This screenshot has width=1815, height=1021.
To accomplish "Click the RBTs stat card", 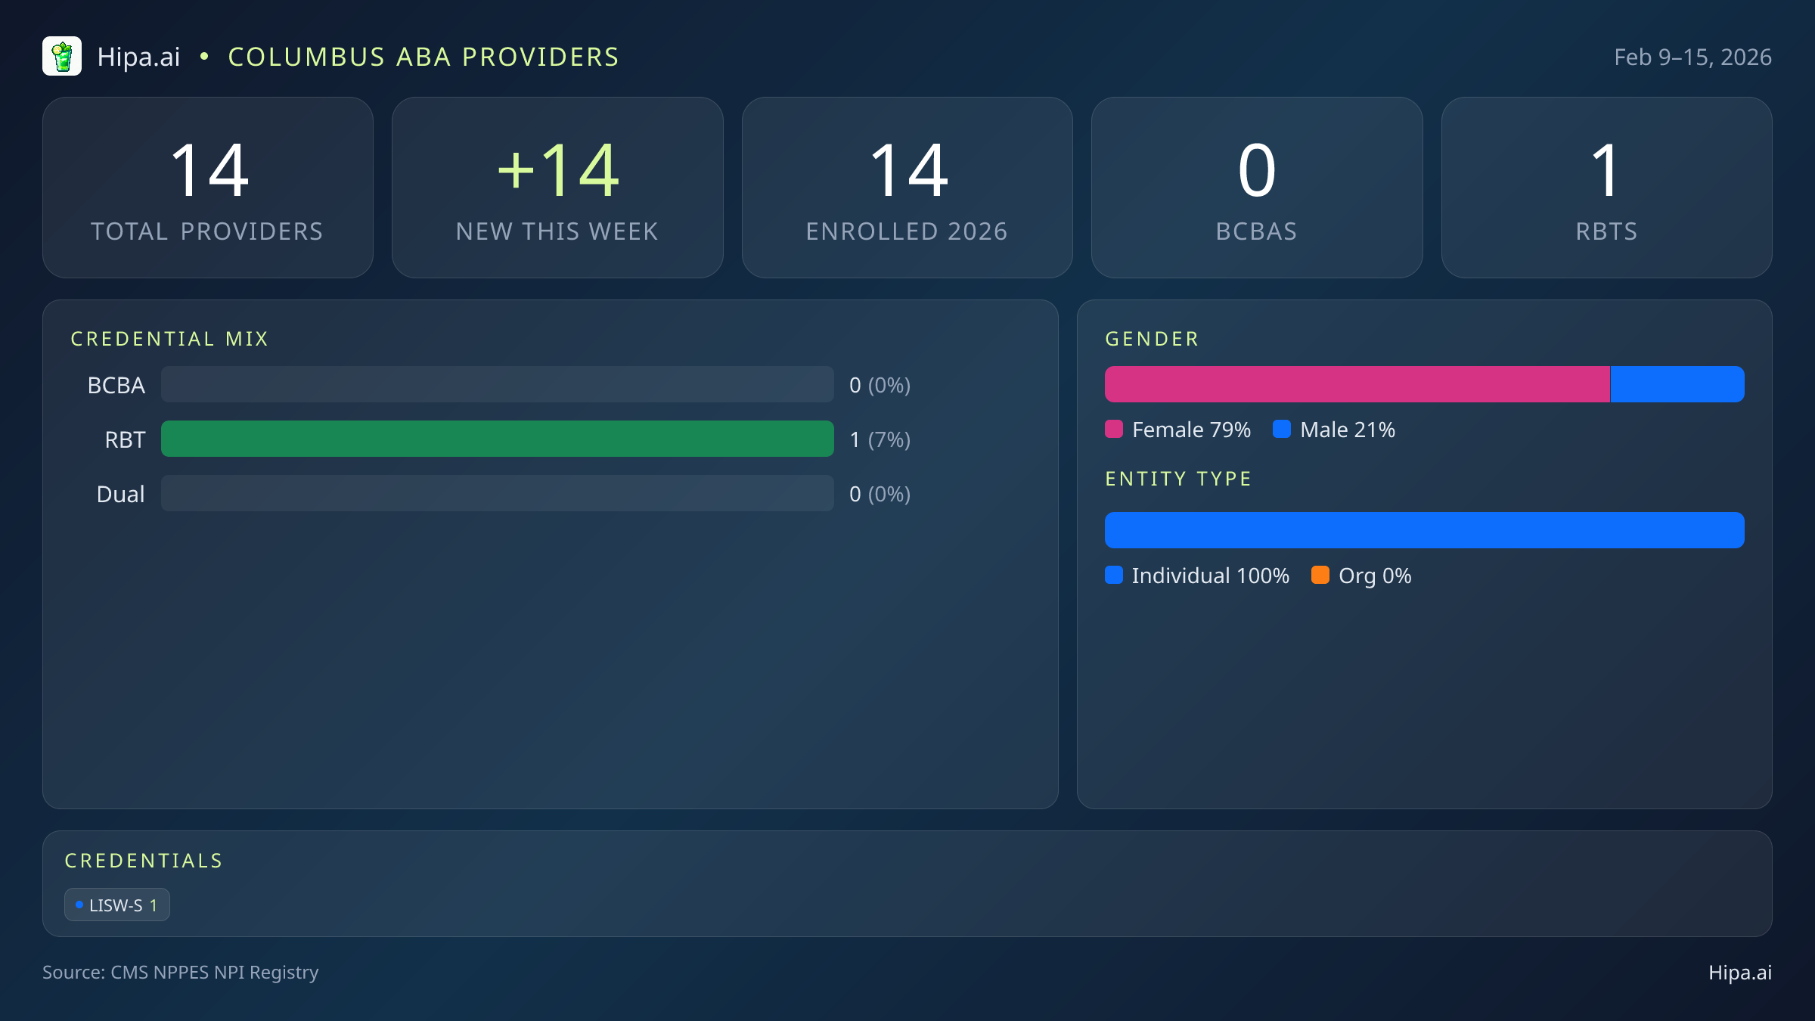I will [x=1606, y=186].
